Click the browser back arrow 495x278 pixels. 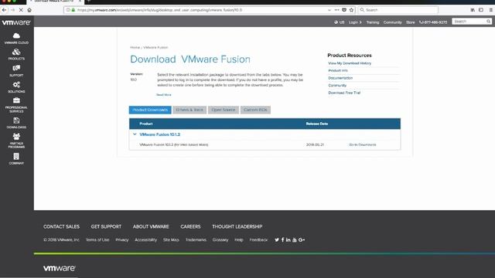click(x=4, y=10)
